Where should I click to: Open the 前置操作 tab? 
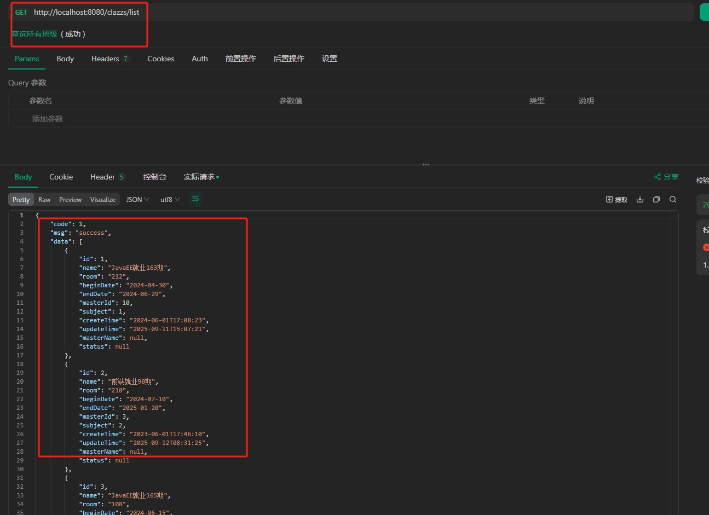click(x=240, y=59)
